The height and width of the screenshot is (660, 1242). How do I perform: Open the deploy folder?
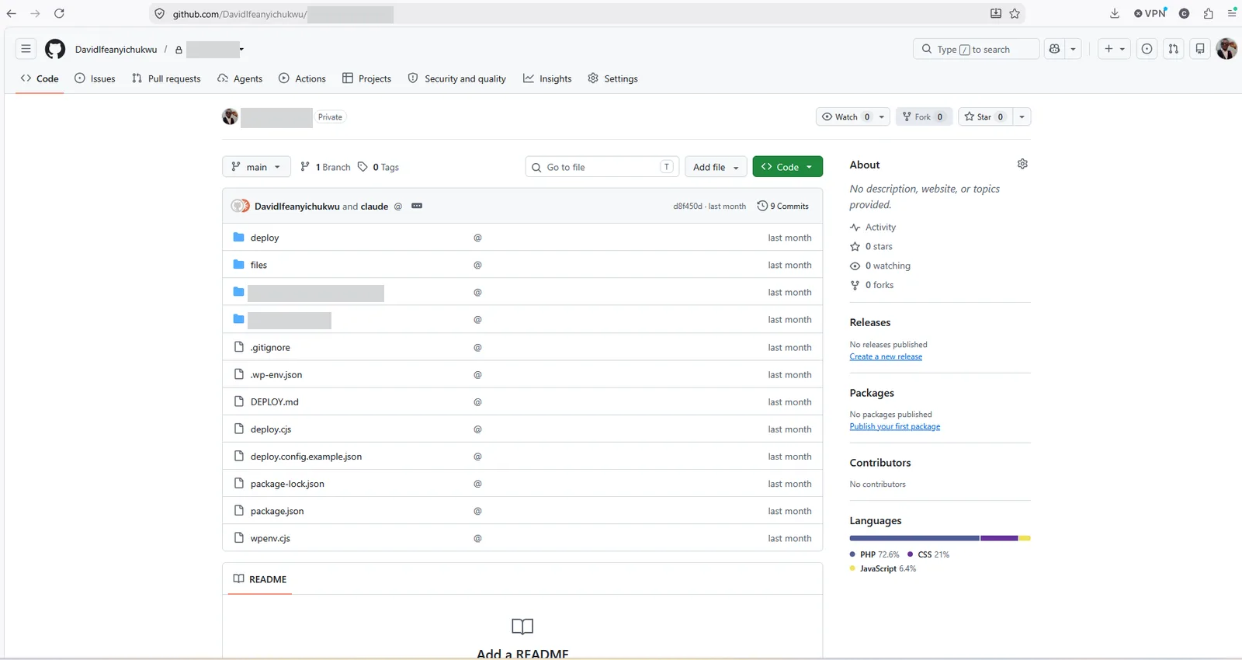tap(265, 238)
